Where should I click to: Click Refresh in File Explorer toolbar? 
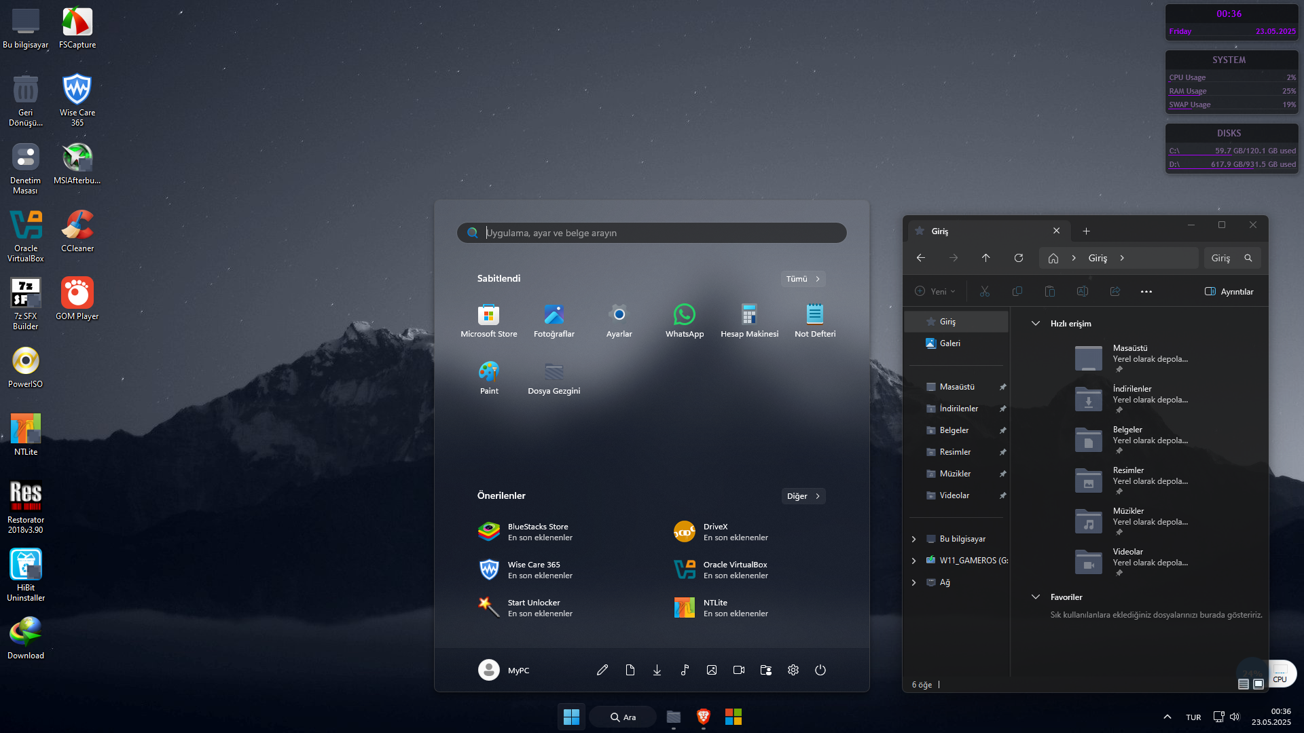pyautogui.click(x=1019, y=258)
